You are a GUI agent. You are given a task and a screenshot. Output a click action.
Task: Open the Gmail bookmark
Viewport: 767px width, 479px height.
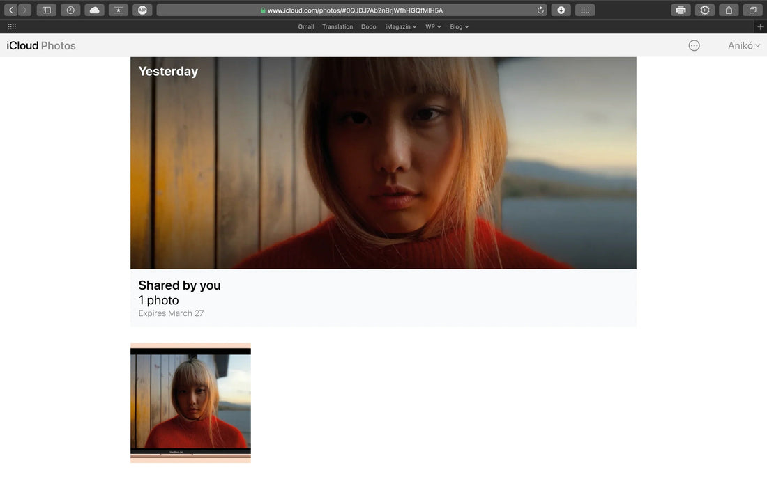[x=305, y=26]
